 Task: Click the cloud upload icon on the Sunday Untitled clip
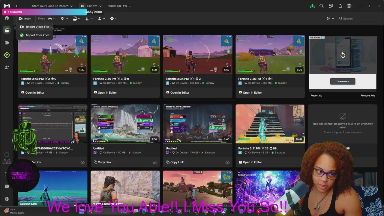tap(155, 162)
